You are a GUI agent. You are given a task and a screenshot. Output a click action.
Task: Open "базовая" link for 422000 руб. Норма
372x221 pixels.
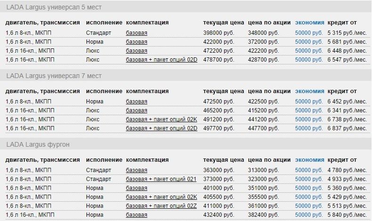(137, 42)
